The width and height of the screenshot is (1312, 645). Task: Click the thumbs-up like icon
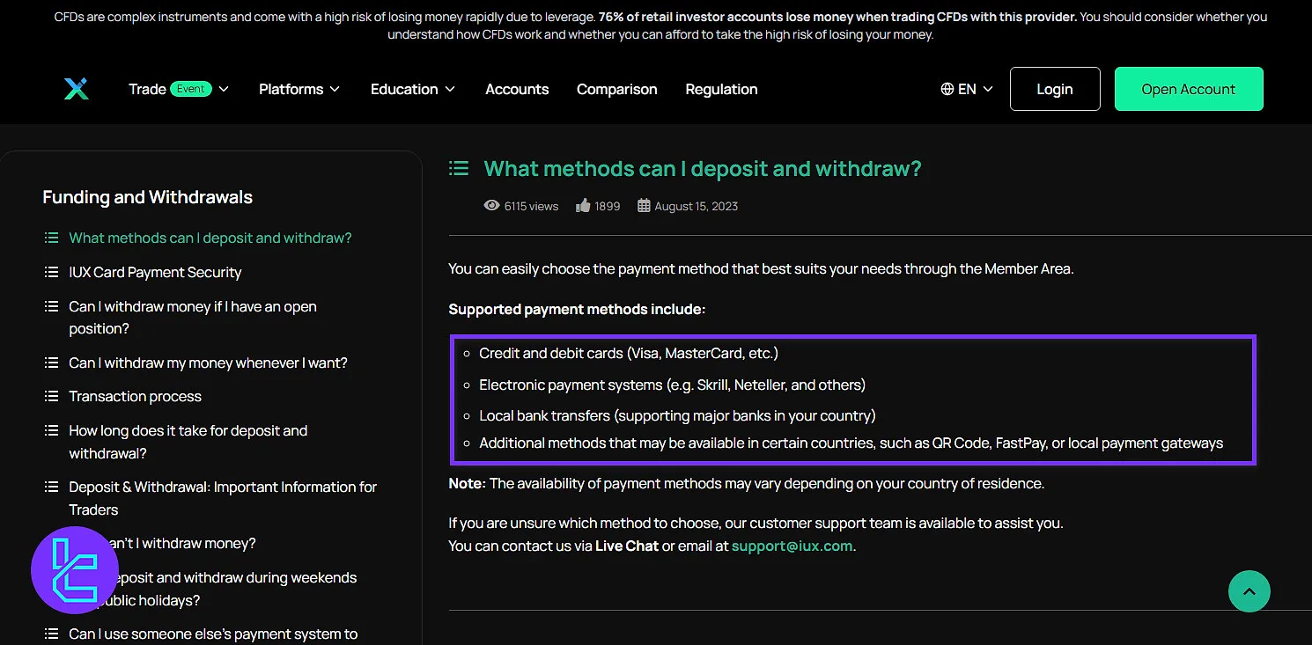[x=583, y=206]
